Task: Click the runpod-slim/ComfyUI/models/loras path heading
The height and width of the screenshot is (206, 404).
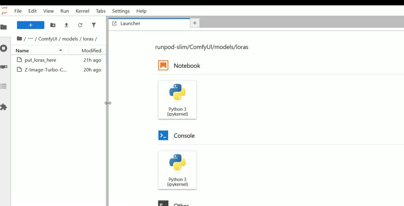Action: [x=202, y=47]
